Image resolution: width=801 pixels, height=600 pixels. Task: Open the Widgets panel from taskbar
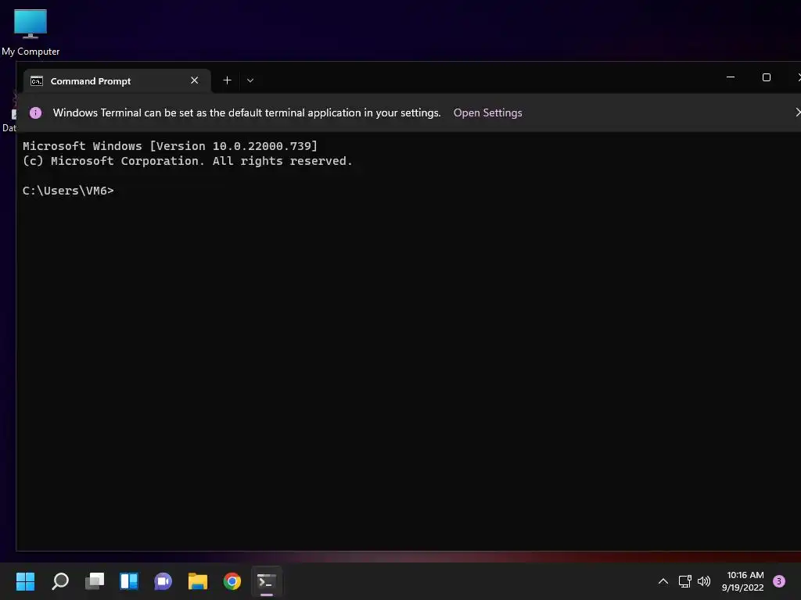coord(129,581)
